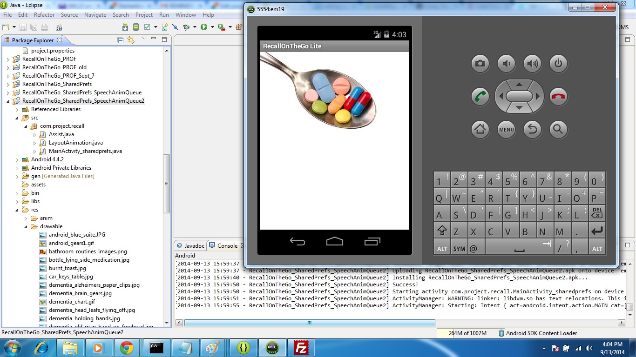Click the Package Explorer vertical scrollbar thumb
This screenshot has width=636, height=357.
(167, 184)
